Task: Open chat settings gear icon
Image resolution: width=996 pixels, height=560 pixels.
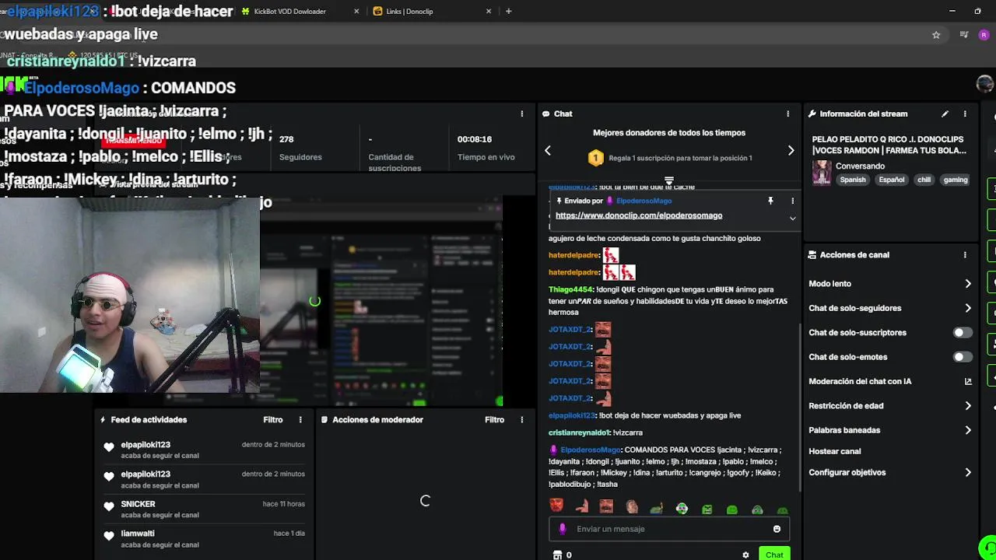Action: click(x=745, y=555)
